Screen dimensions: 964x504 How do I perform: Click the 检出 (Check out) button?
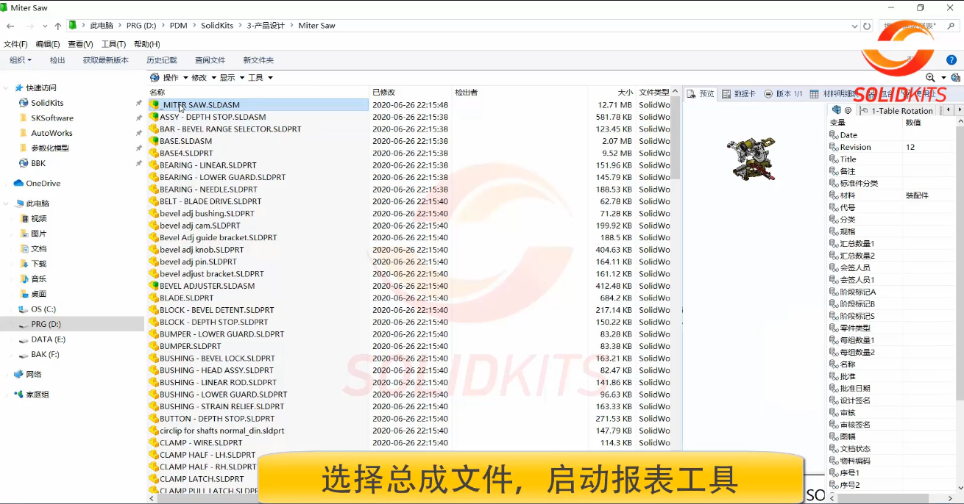point(57,60)
